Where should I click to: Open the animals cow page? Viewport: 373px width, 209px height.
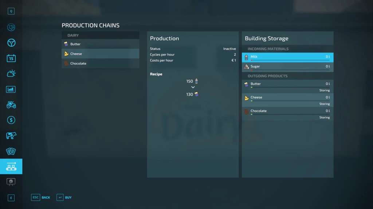point(11,136)
